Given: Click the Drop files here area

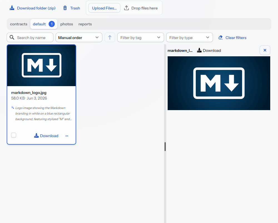Looking at the screenshot, I should (141, 8).
